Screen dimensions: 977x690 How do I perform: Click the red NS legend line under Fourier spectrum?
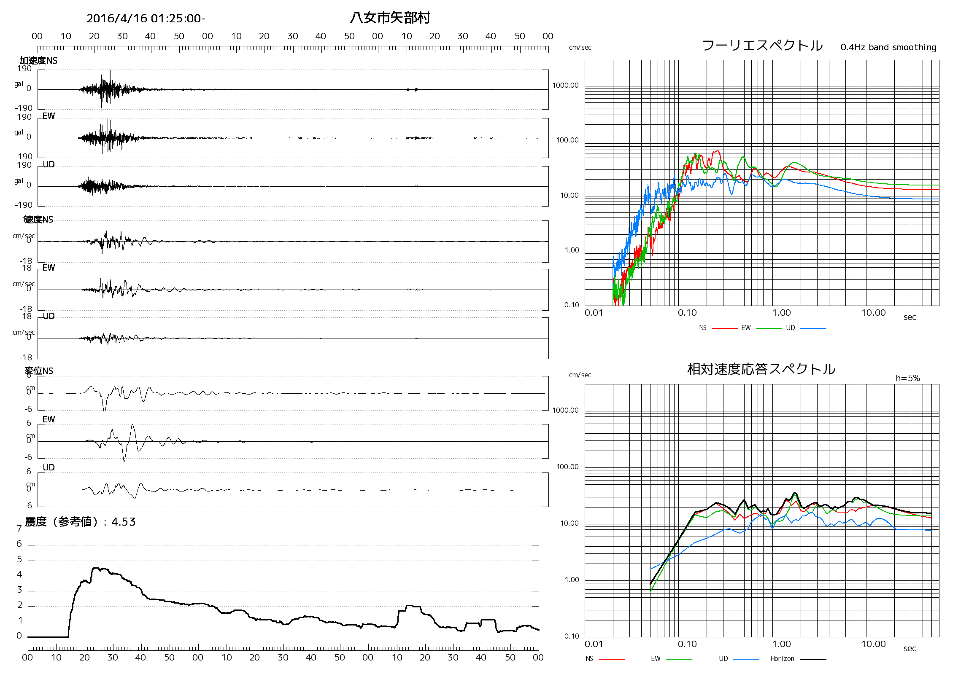(x=725, y=329)
